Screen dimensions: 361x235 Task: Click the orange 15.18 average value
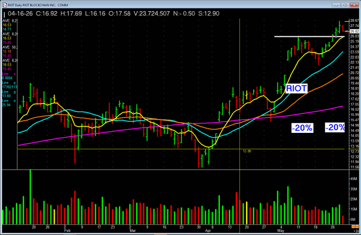click(x=7, y=52)
